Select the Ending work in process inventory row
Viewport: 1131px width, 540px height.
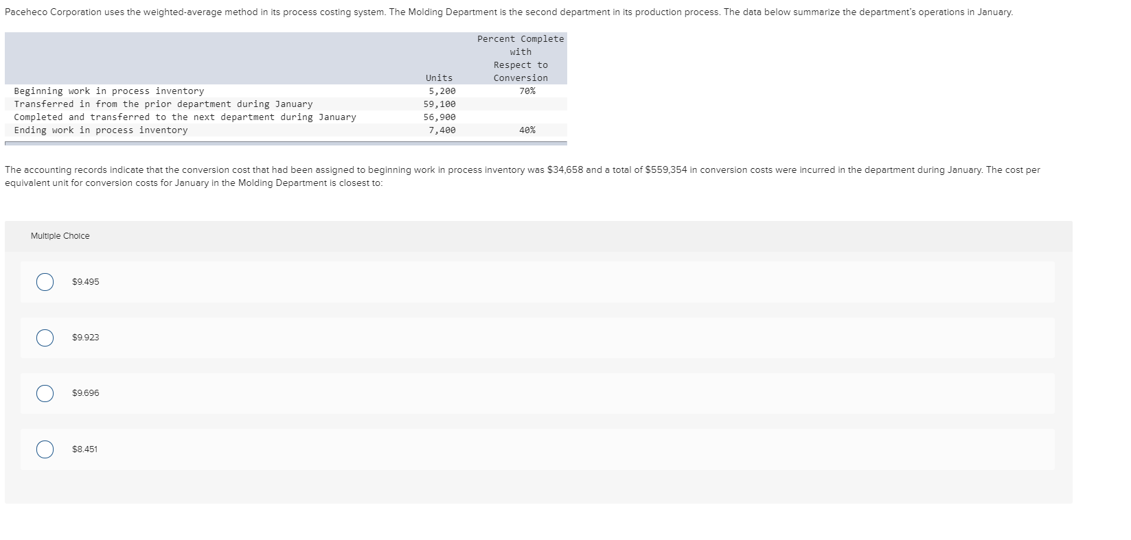[x=101, y=130]
